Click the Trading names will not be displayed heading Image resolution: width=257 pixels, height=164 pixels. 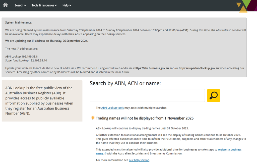[x=145, y=118]
